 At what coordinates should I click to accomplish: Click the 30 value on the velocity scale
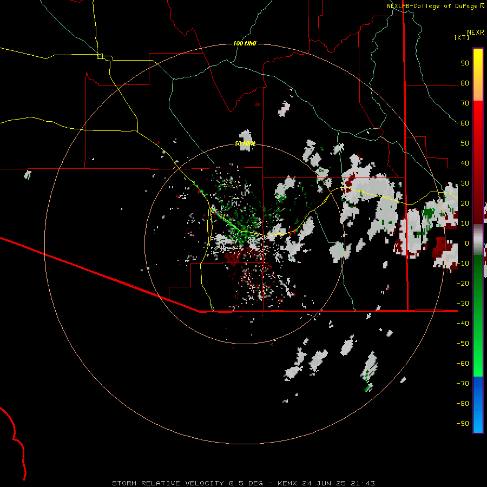coord(465,183)
